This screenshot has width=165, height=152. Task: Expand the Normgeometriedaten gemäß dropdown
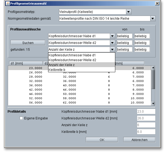153,19
